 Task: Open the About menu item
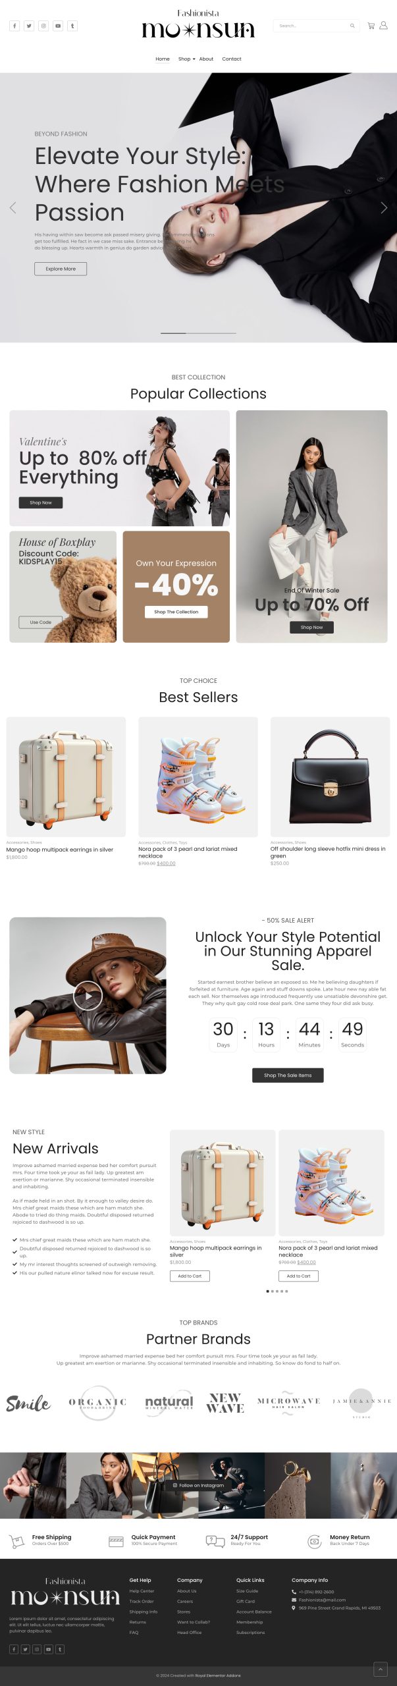pos(206,59)
